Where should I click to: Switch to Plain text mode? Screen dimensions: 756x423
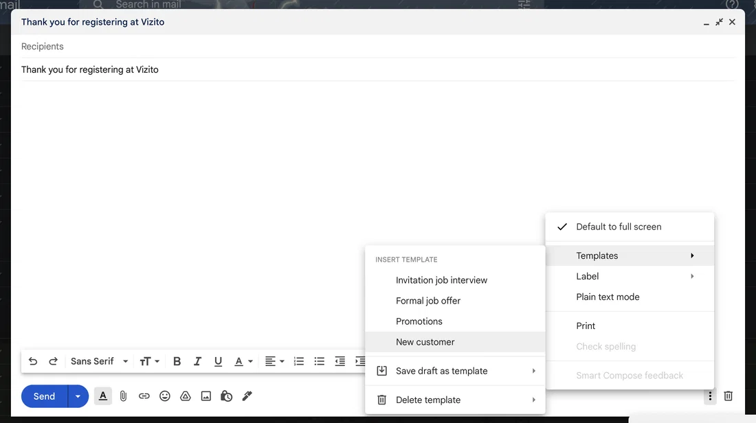(608, 297)
